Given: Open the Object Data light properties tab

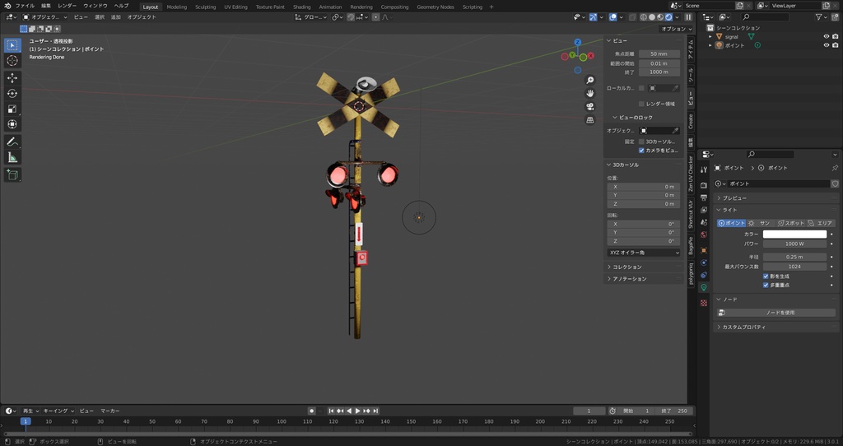Looking at the screenshot, I should click(x=704, y=288).
